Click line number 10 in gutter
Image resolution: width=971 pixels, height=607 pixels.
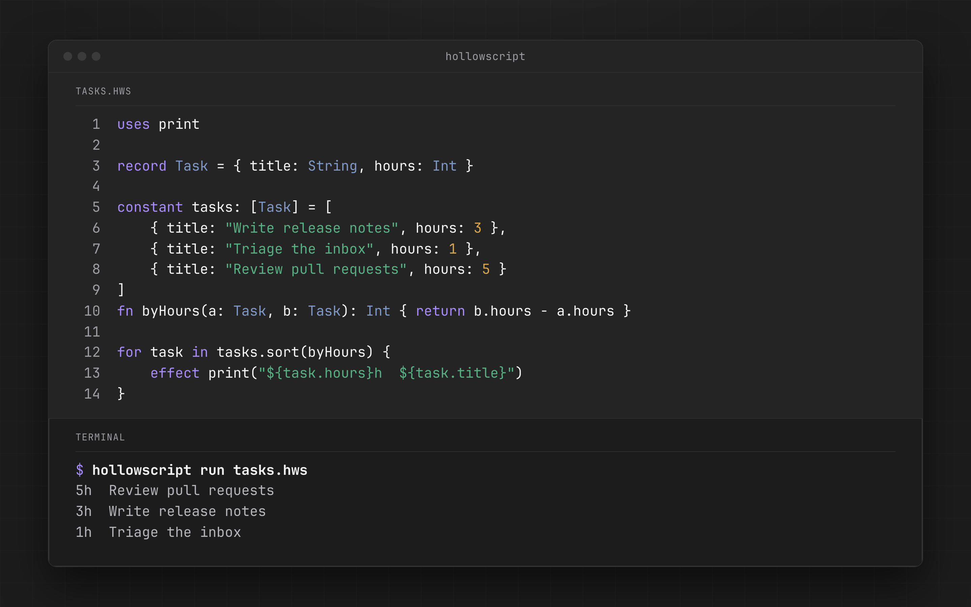(x=92, y=311)
